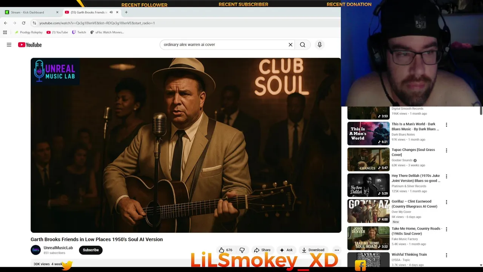The height and width of the screenshot is (272, 483).
Task: Open site info icon in address bar
Action: coord(34,23)
